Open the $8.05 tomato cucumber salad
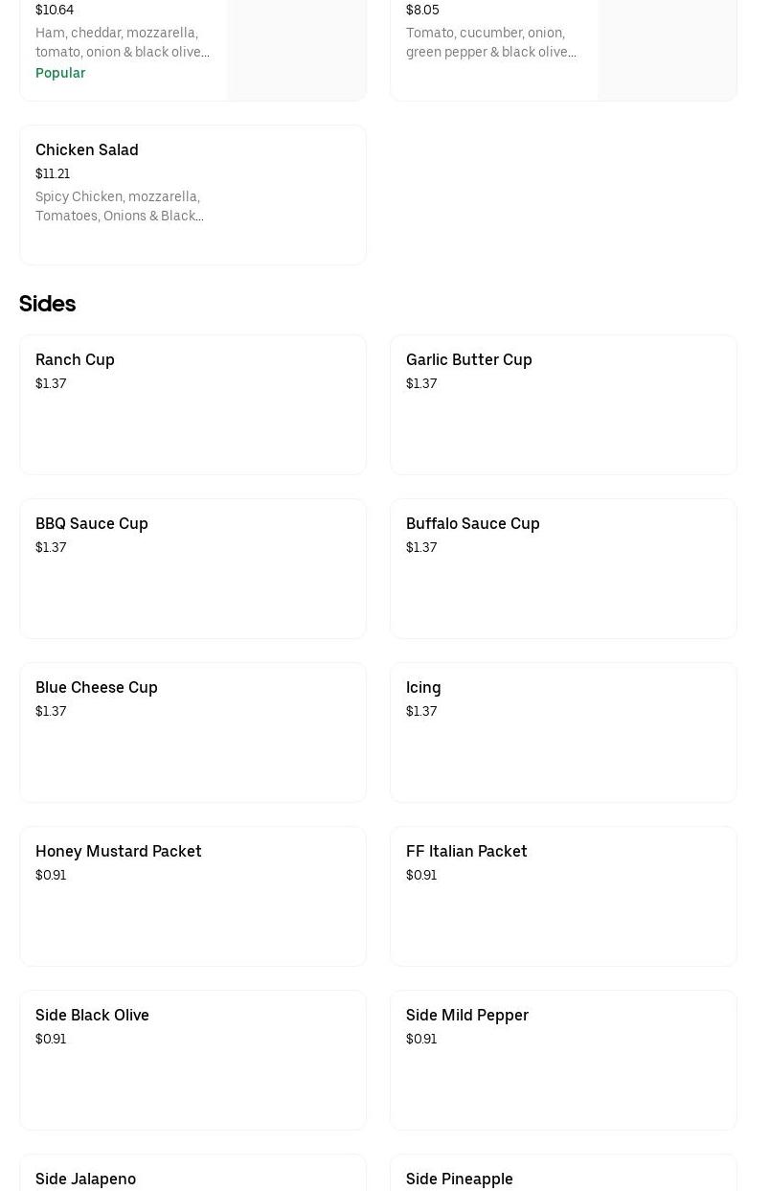This screenshot has height=1191, width=770. [492, 42]
